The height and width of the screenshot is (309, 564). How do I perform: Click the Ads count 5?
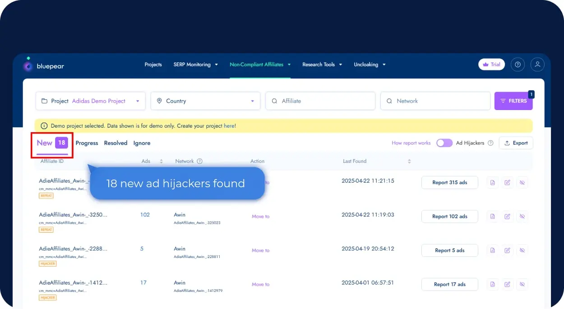(x=142, y=249)
